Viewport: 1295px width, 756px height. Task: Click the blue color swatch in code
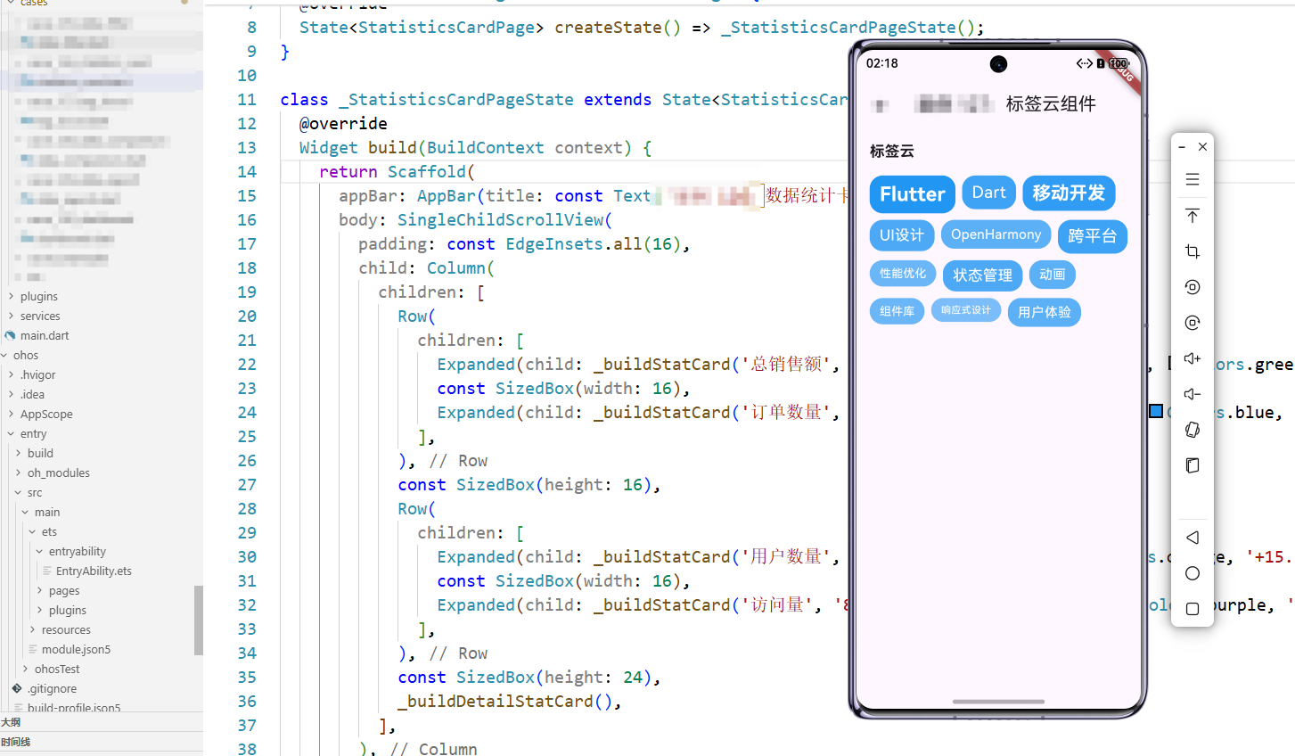[1156, 411]
